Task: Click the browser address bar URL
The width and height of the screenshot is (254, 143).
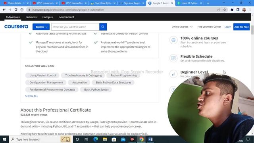Action: point(68,10)
